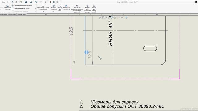Click the globe scene icon in view toolbar
The height and width of the screenshot is (111, 198).
127,18
